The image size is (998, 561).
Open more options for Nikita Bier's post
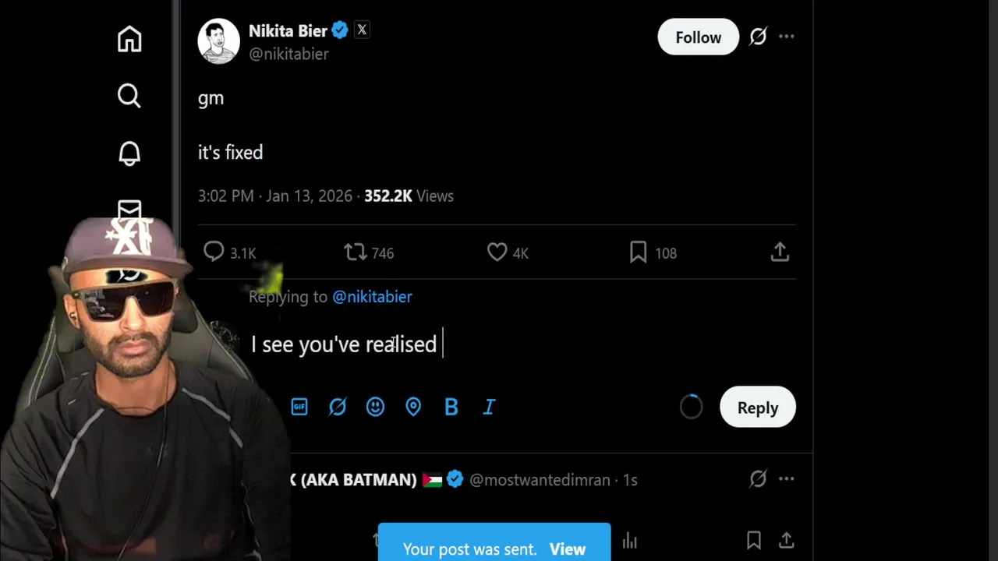(786, 37)
